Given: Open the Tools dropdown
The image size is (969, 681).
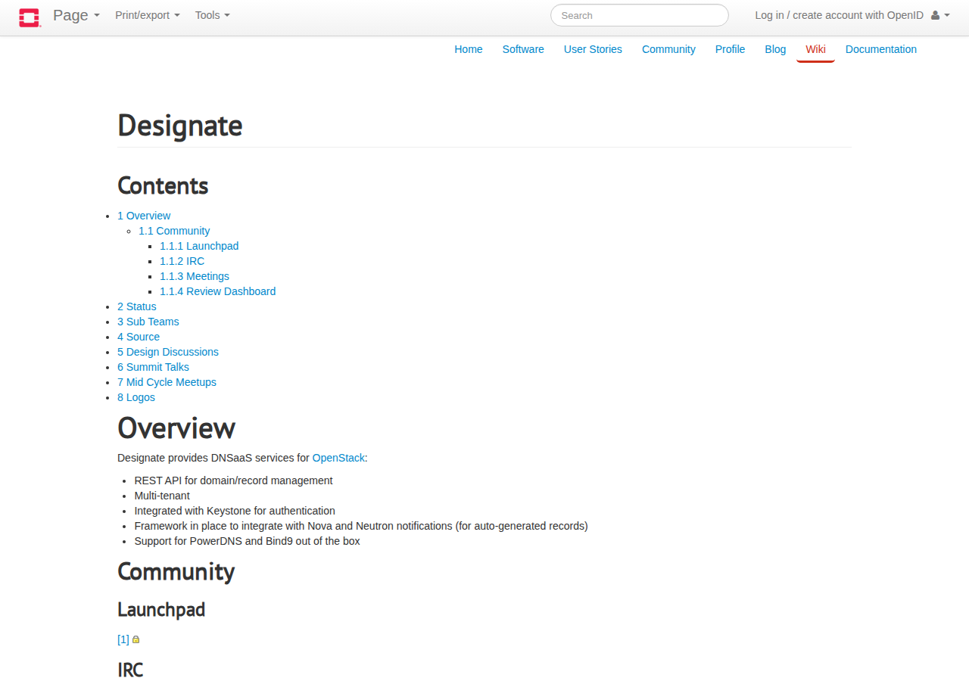Looking at the screenshot, I should (x=213, y=15).
